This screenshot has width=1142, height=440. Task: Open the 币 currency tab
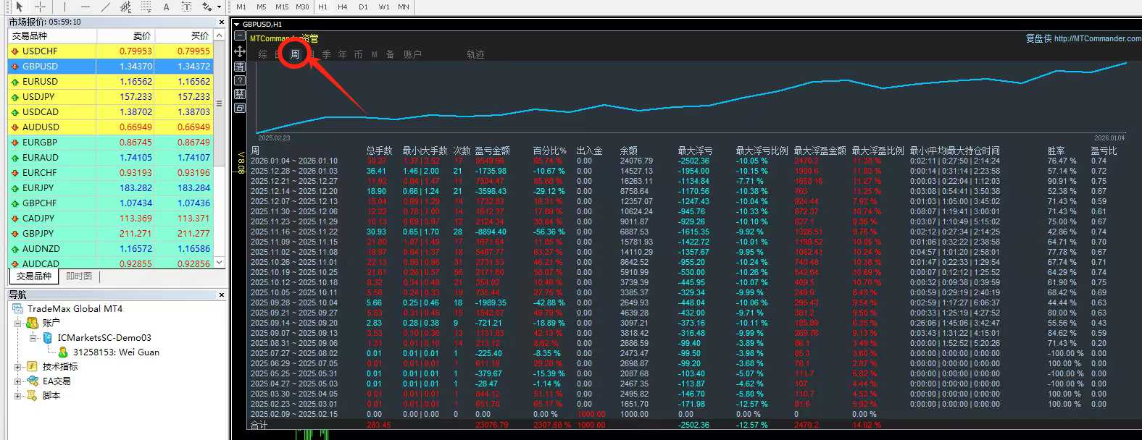(359, 54)
